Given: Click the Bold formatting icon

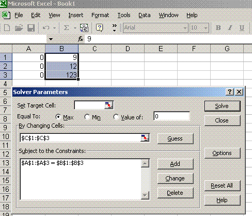Looking at the screenshot, I should pos(218,28).
